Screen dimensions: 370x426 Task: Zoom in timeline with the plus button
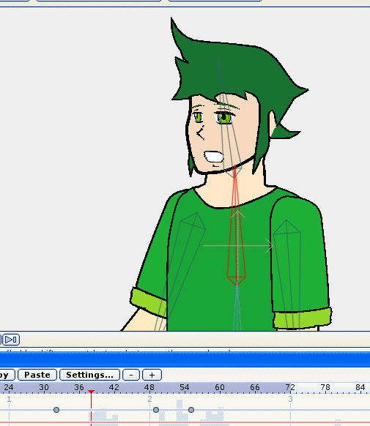(x=152, y=375)
